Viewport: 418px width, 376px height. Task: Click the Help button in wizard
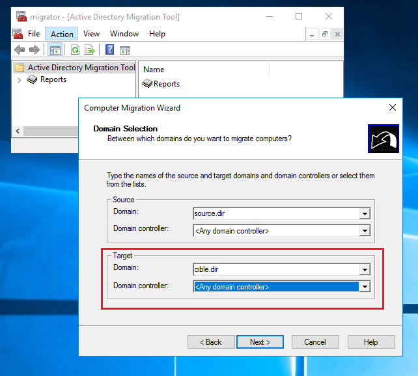click(x=371, y=342)
